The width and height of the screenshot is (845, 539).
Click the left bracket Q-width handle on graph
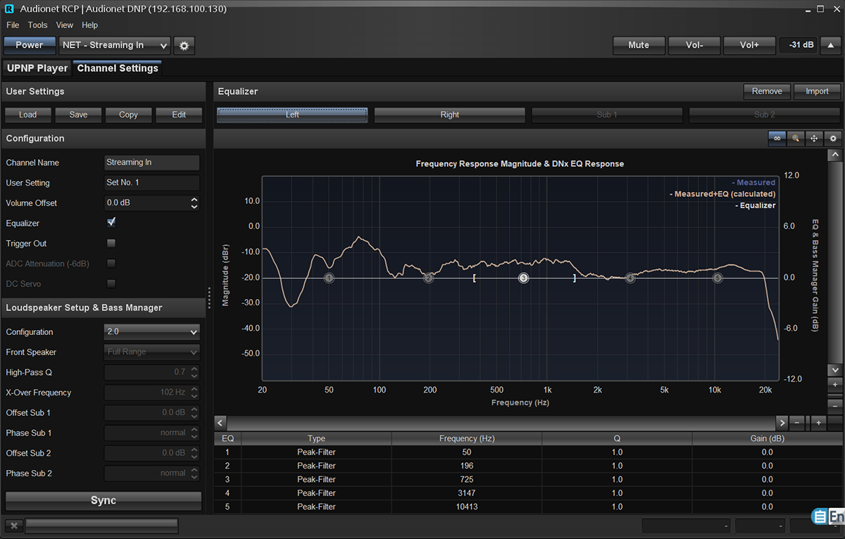click(475, 278)
